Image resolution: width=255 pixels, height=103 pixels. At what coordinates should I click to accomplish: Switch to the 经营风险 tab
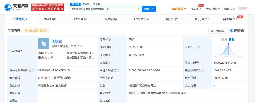80,19
